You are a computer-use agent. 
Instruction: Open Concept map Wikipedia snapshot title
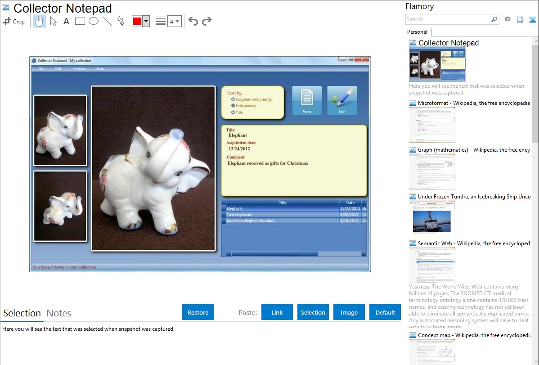click(474, 335)
